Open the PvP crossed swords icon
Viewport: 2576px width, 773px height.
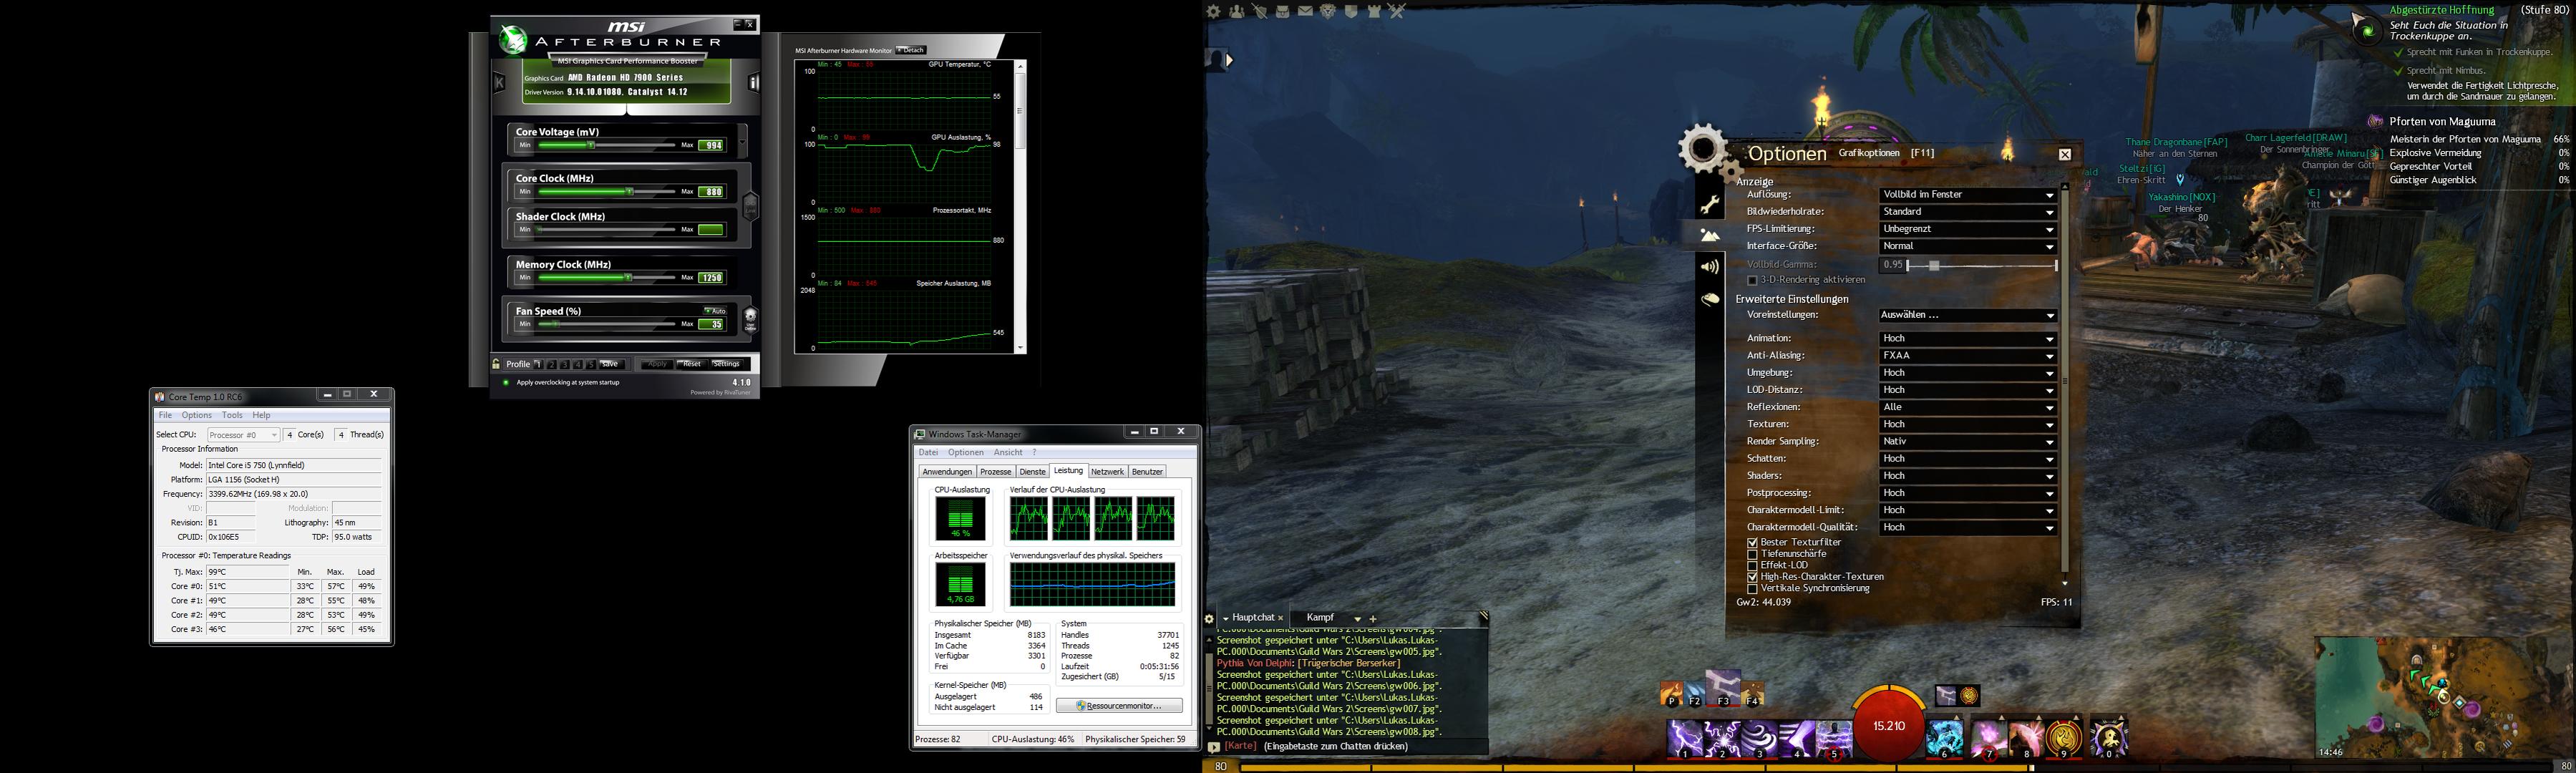coord(1397,11)
